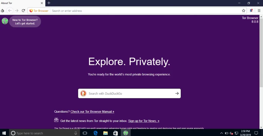This screenshot has height=136, width=263.
Task: Click the Tor globe onboarding icon
Action: point(5,21)
